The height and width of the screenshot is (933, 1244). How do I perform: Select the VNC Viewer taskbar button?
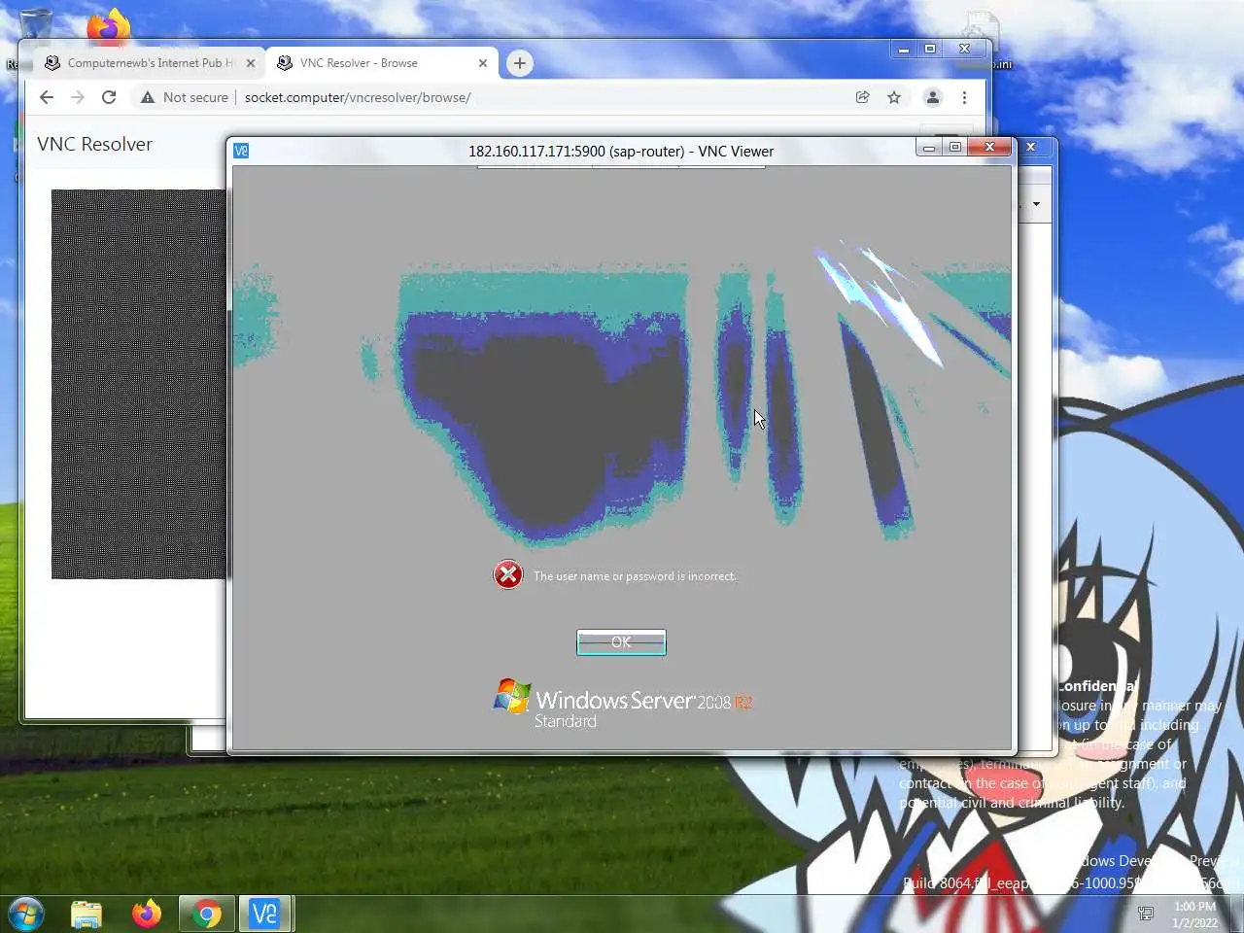pyautogui.click(x=264, y=914)
